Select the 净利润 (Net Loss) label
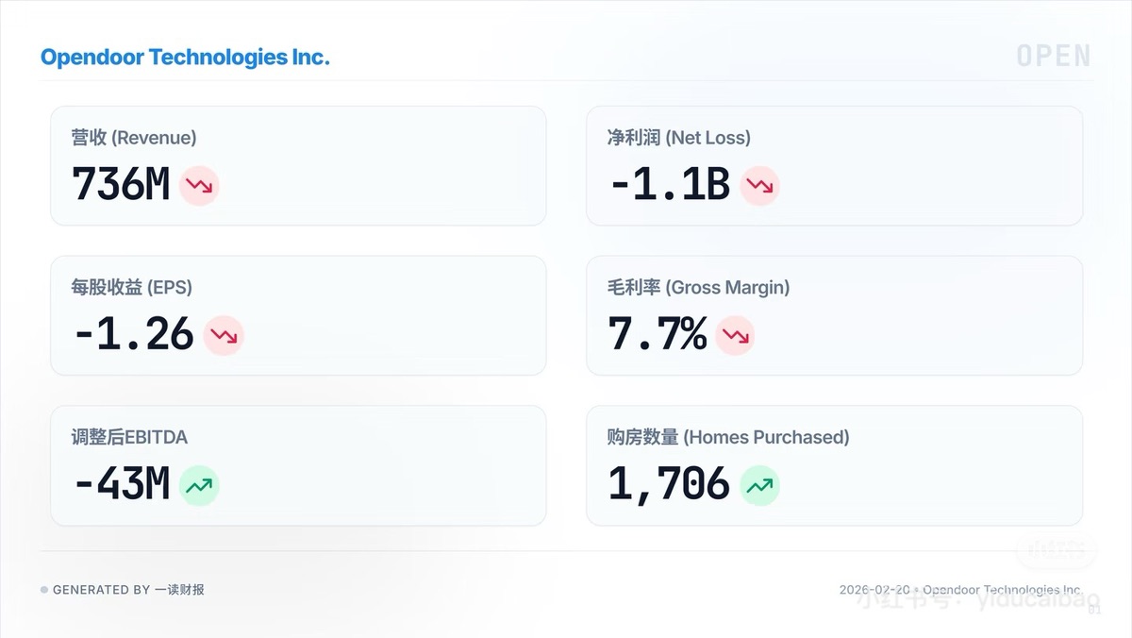This screenshot has height=638, width=1132. [679, 138]
